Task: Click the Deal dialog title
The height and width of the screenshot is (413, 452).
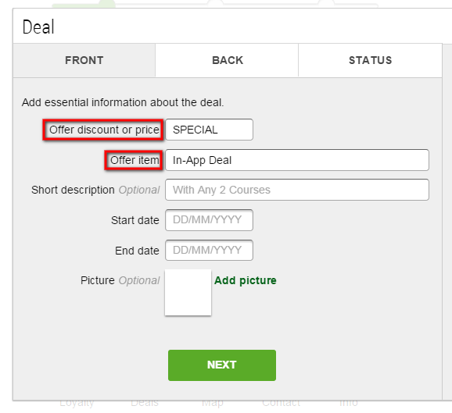Action: tap(38, 27)
